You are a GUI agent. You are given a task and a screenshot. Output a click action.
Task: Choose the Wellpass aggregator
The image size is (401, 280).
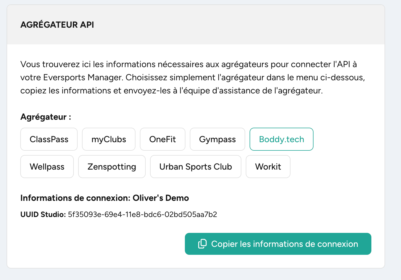tap(47, 167)
